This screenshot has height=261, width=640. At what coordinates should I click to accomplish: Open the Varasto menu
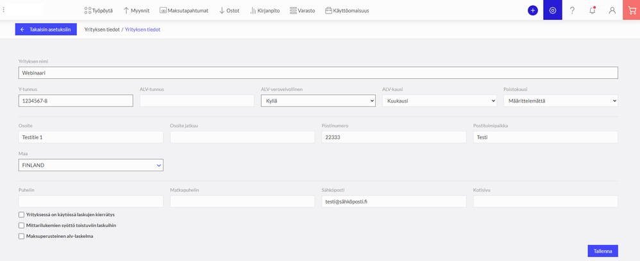[302, 11]
